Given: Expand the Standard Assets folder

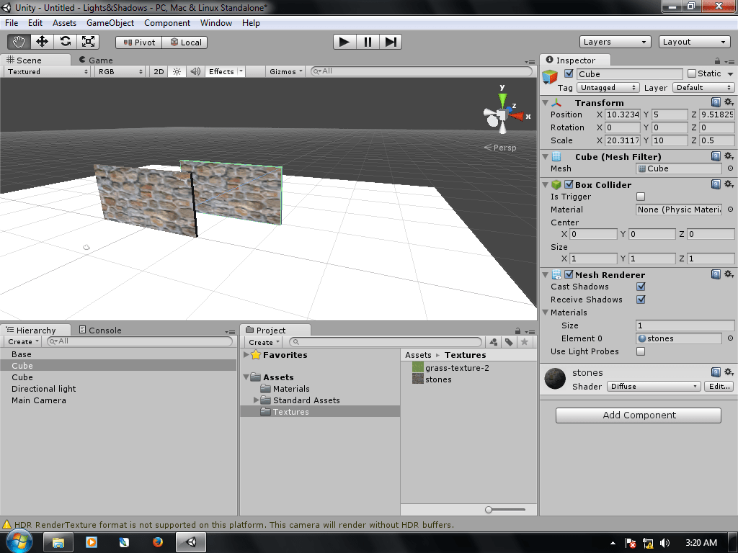Looking at the screenshot, I should (x=254, y=400).
